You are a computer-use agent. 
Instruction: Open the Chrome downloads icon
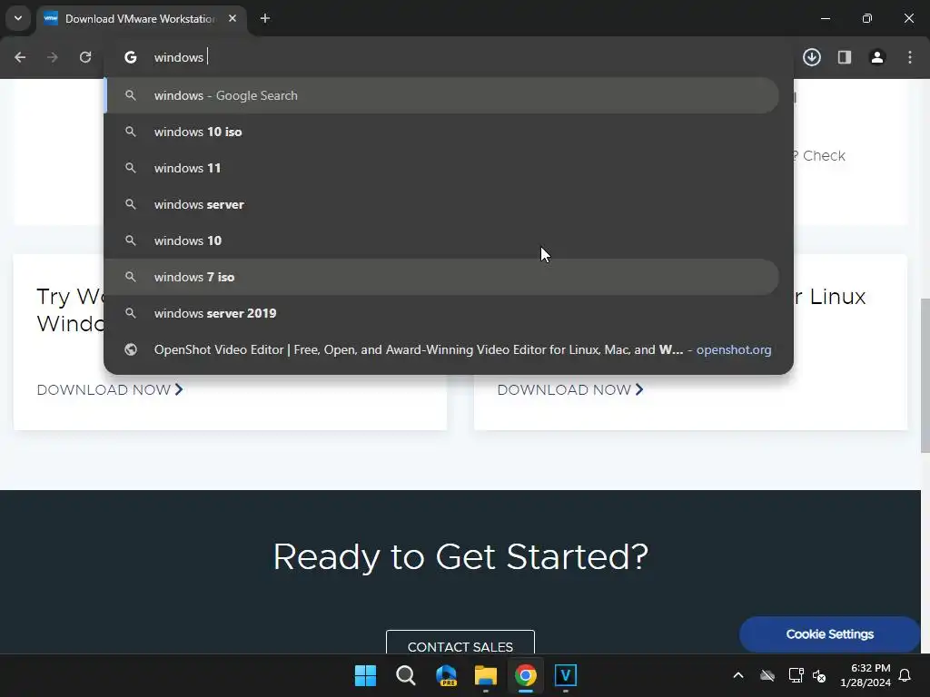812,57
